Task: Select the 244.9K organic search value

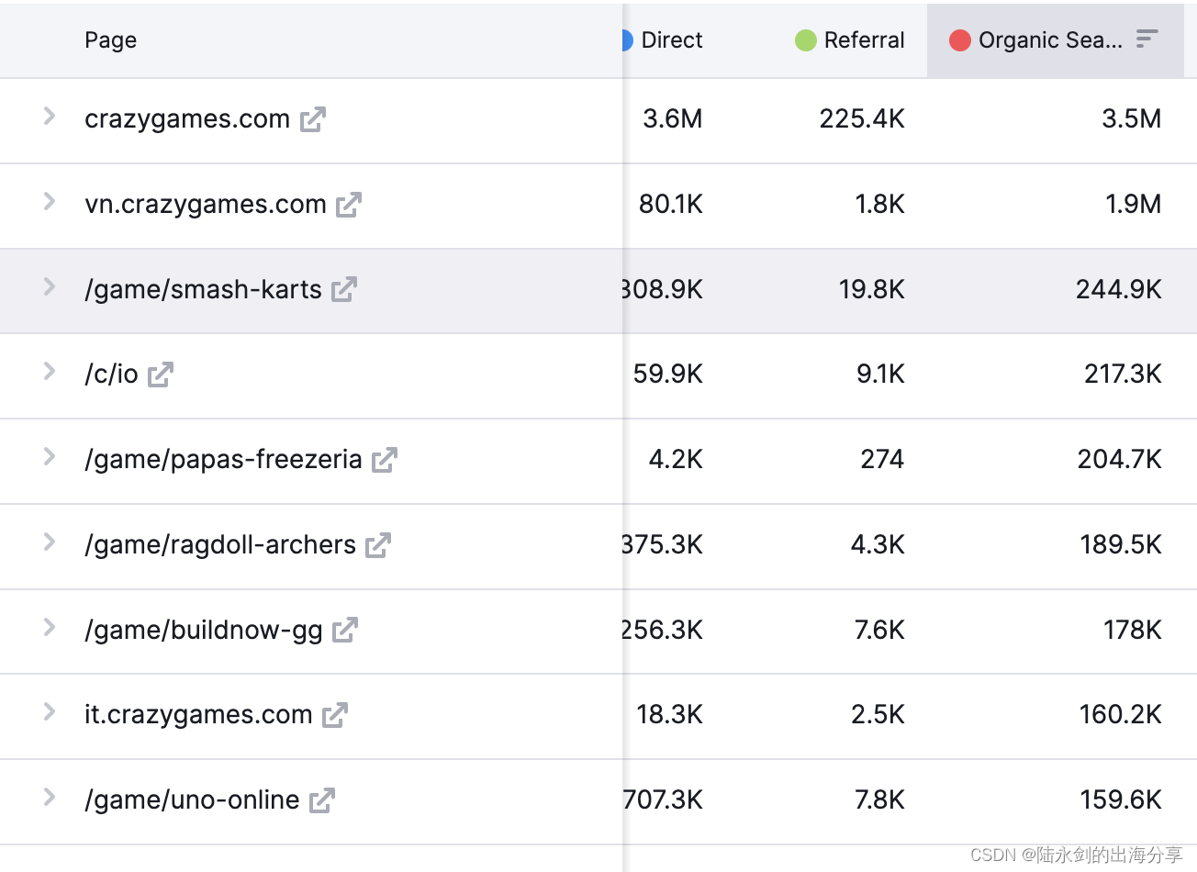Action: (1119, 290)
